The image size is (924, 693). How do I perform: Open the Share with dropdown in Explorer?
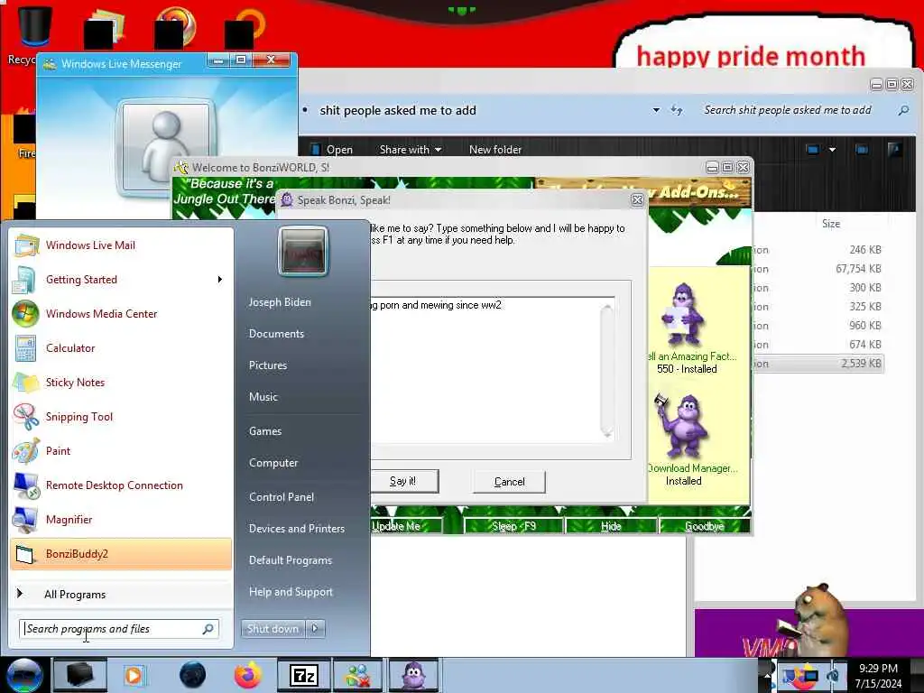pos(411,150)
